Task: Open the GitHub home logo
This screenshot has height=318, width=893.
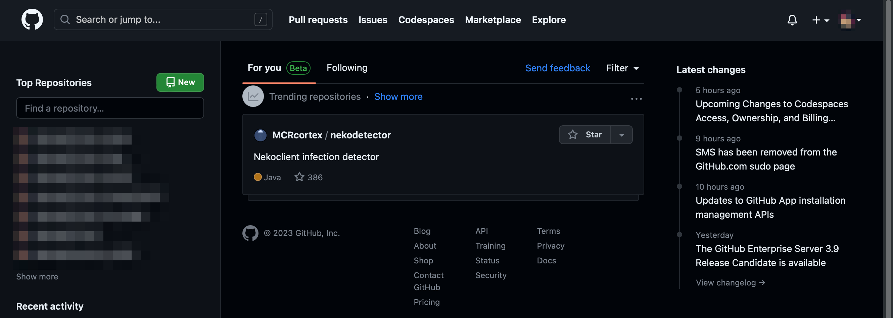Action: pyautogui.click(x=32, y=19)
